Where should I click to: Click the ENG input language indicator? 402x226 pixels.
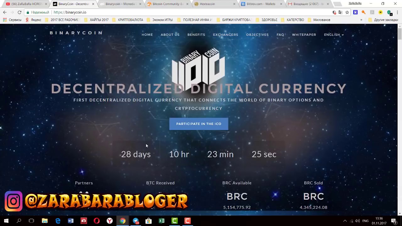click(x=366, y=221)
